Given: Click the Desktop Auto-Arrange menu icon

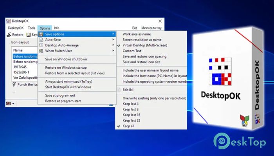Looking at the screenshot, I should (x=41, y=45).
